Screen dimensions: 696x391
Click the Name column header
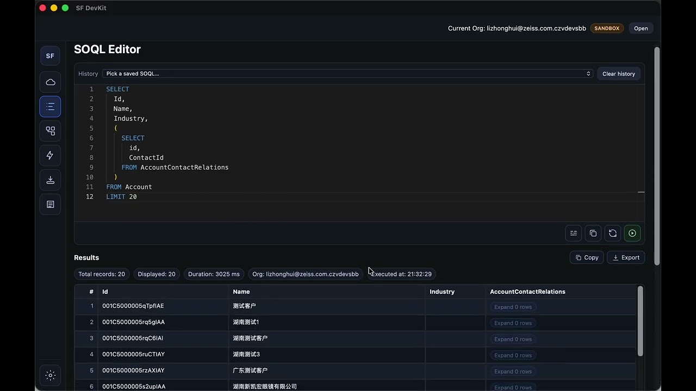coord(326,292)
